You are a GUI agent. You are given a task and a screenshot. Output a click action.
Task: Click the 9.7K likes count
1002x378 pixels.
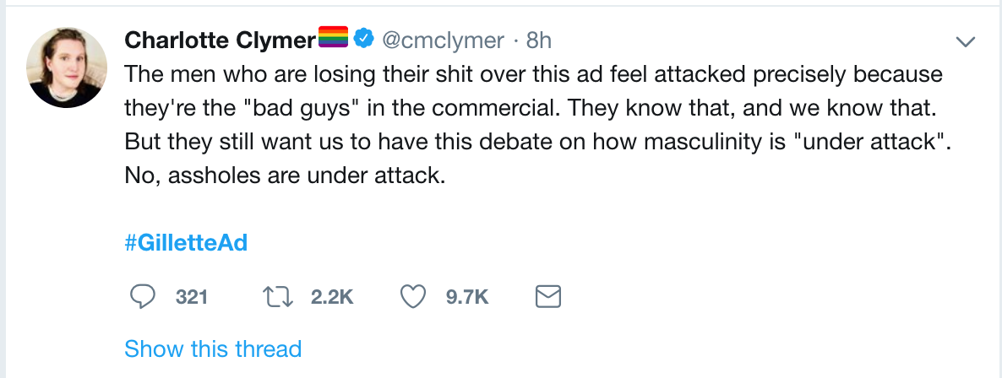click(467, 297)
